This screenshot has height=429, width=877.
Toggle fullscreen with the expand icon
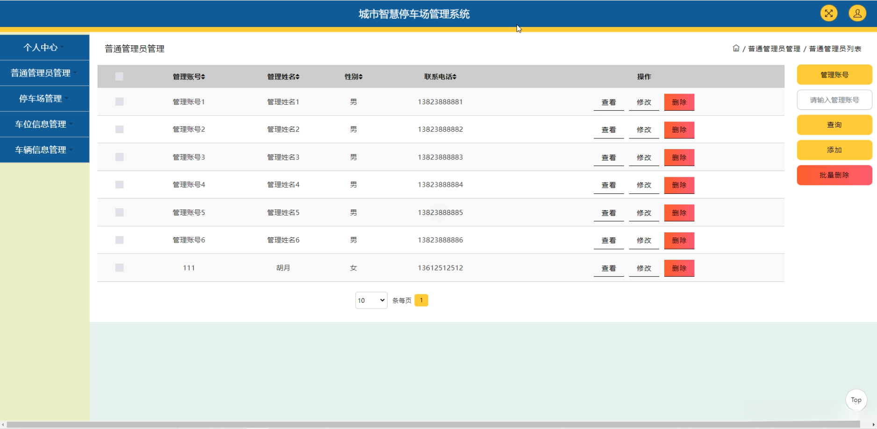coord(829,14)
